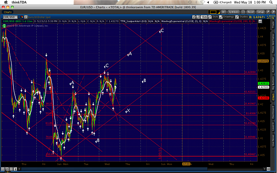Click the zoom icon at bottom-right of chart
The width and height of the screenshot is (277, 173).
pos(268,169)
